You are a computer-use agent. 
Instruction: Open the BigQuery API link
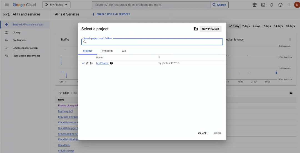coord(66,111)
